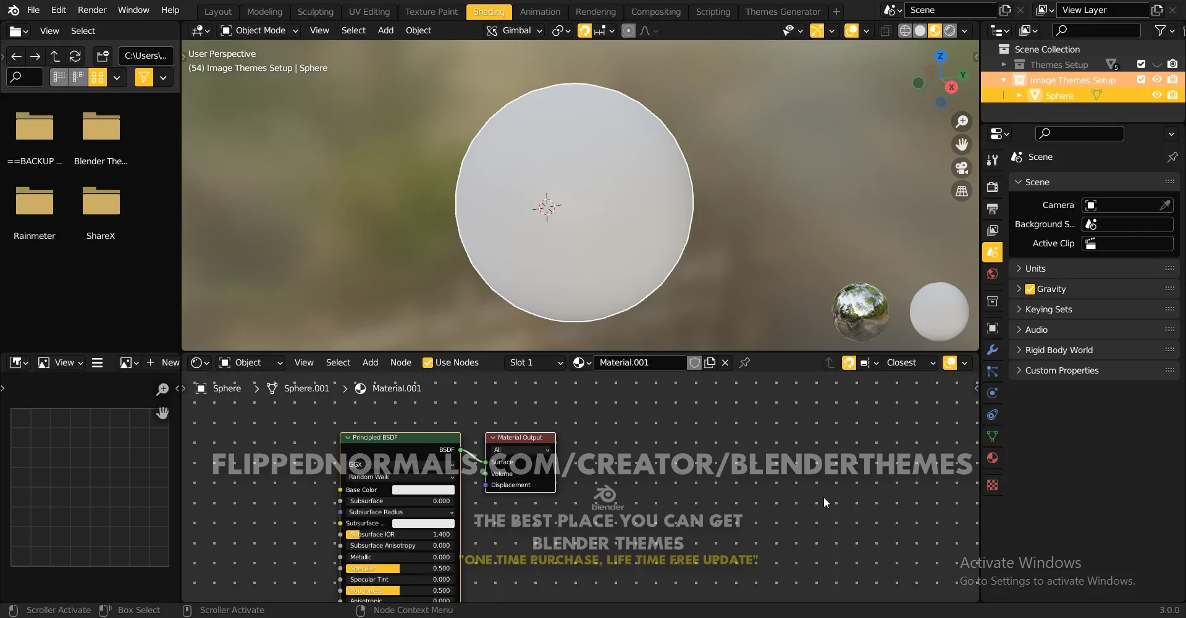Open the Physics Properties tab
The image size is (1186, 618).
tap(993, 392)
